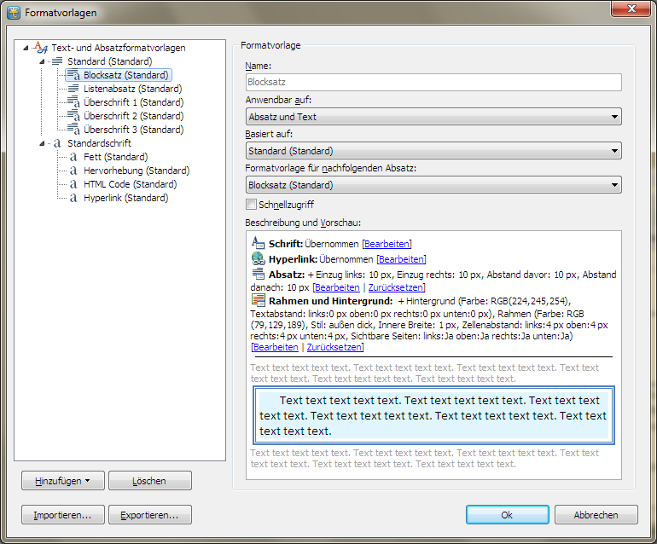Click the Listenabsatz style icon in tree
The width and height of the screenshot is (657, 544).
(x=73, y=89)
